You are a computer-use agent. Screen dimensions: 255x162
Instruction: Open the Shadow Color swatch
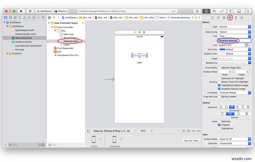[222, 54]
